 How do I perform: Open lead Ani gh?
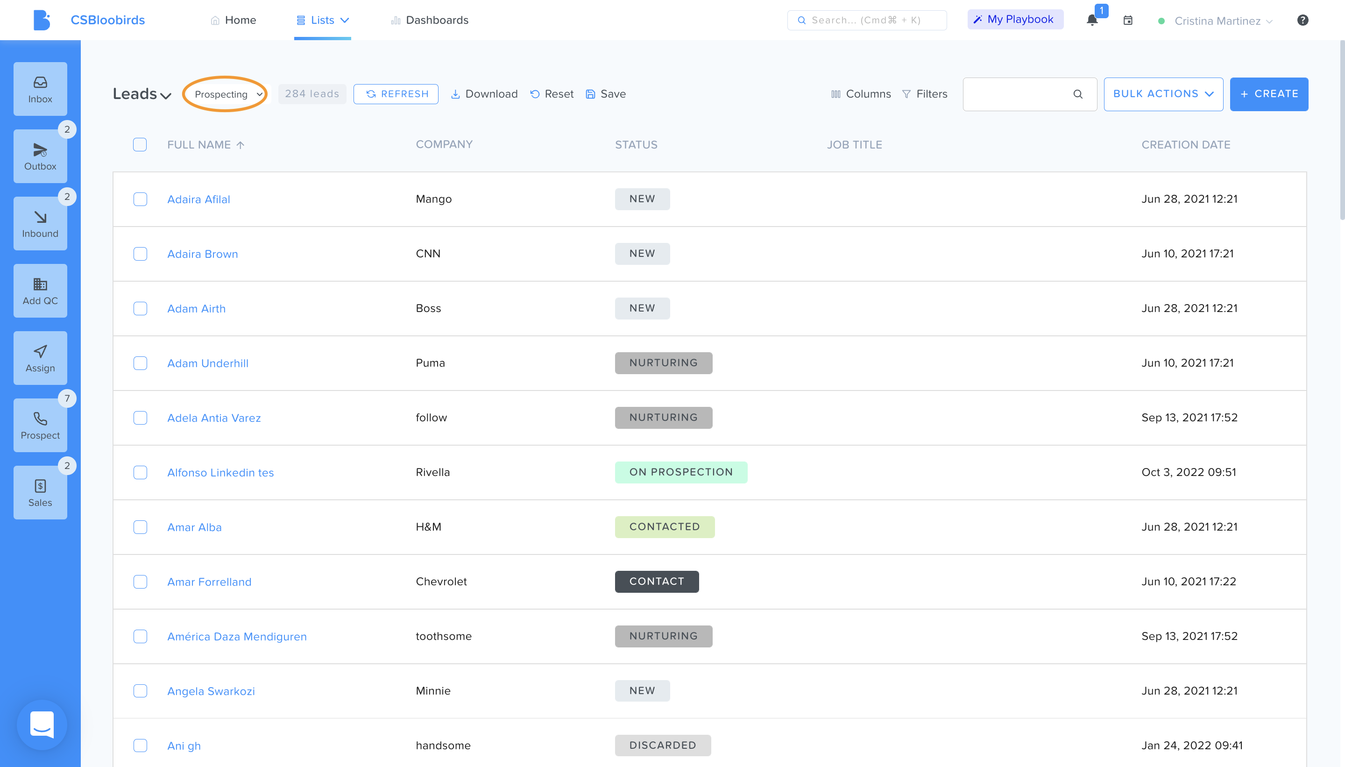[x=184, y=746]
